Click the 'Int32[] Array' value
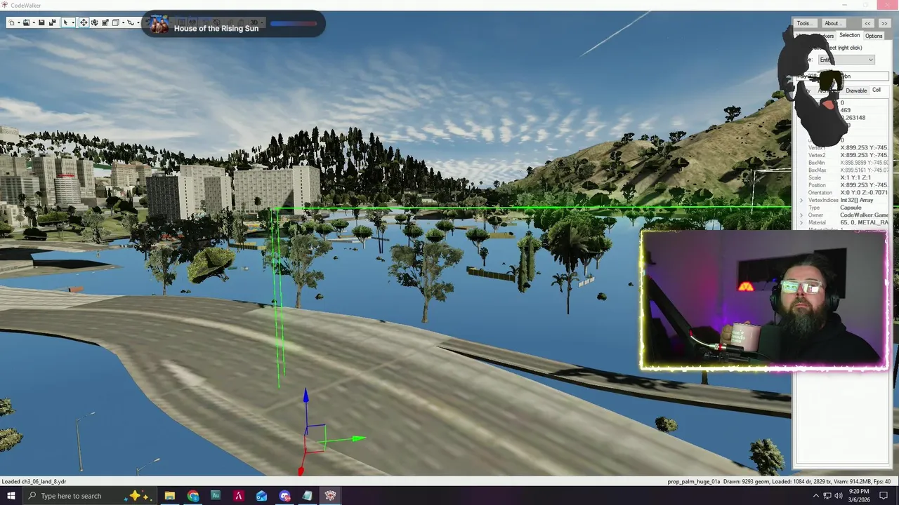 857,201
